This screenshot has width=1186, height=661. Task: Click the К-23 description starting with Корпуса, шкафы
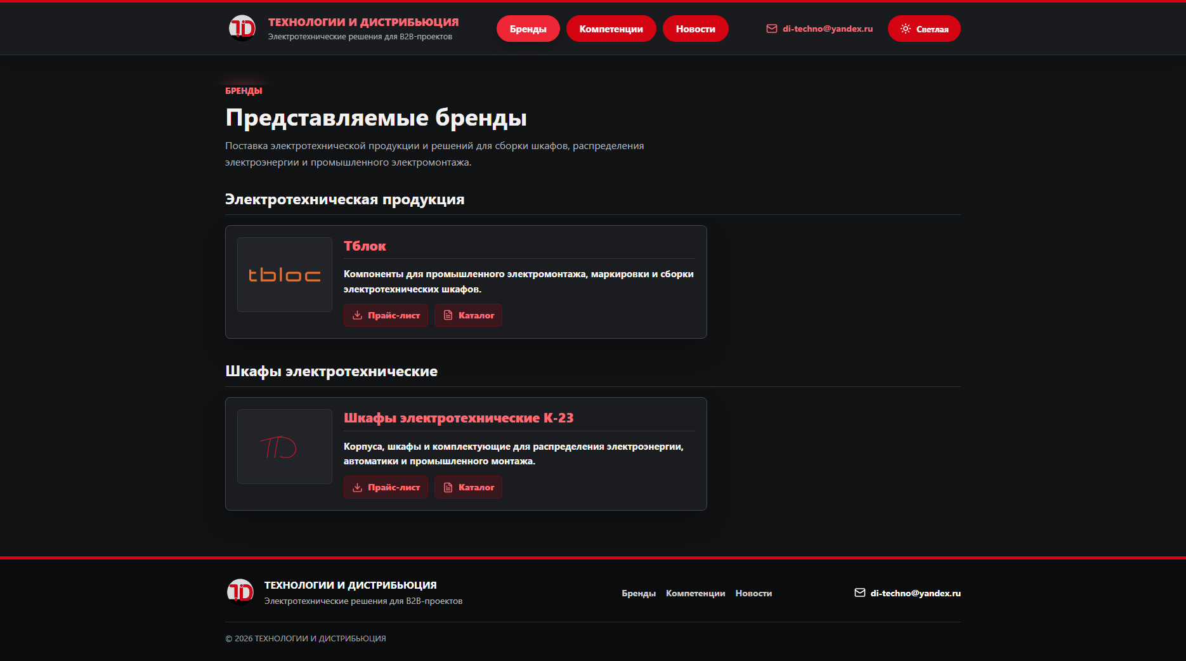[x=514, y=454]
